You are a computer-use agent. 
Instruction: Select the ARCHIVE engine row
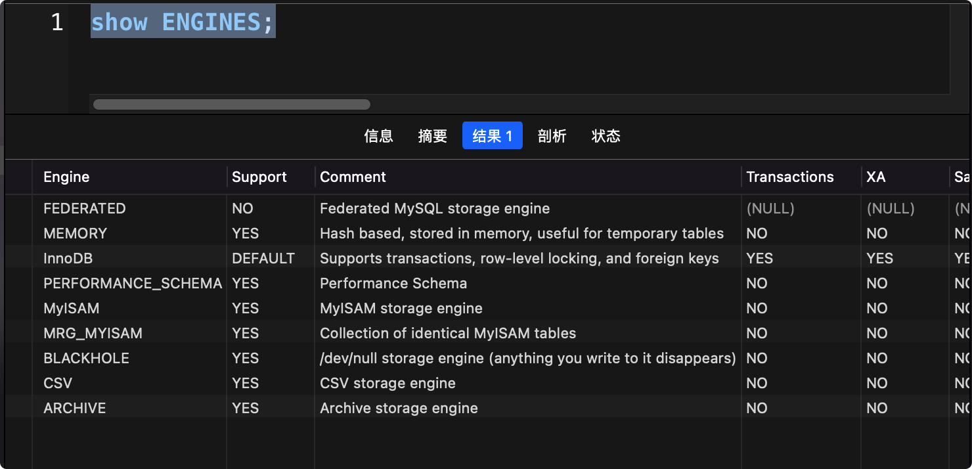tap(74, 408)
